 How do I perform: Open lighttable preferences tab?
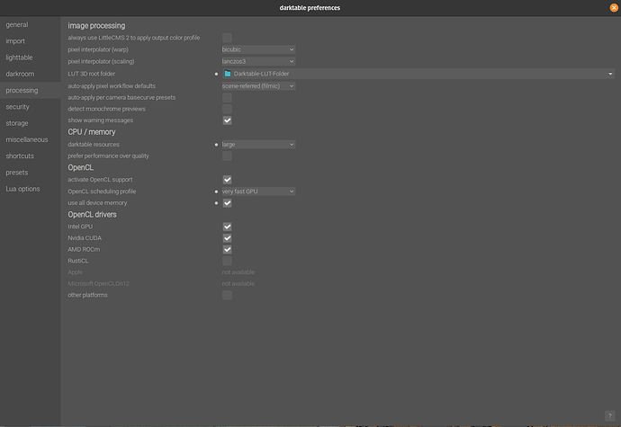(30, 58)
